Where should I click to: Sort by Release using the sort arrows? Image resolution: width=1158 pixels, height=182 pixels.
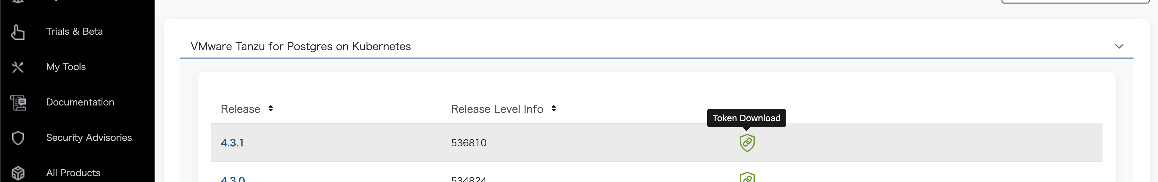pos(271,108)
